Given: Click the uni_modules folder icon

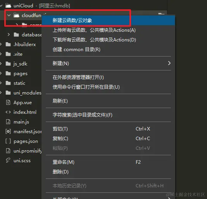Looking at the screenshot, I should [8, 93].
